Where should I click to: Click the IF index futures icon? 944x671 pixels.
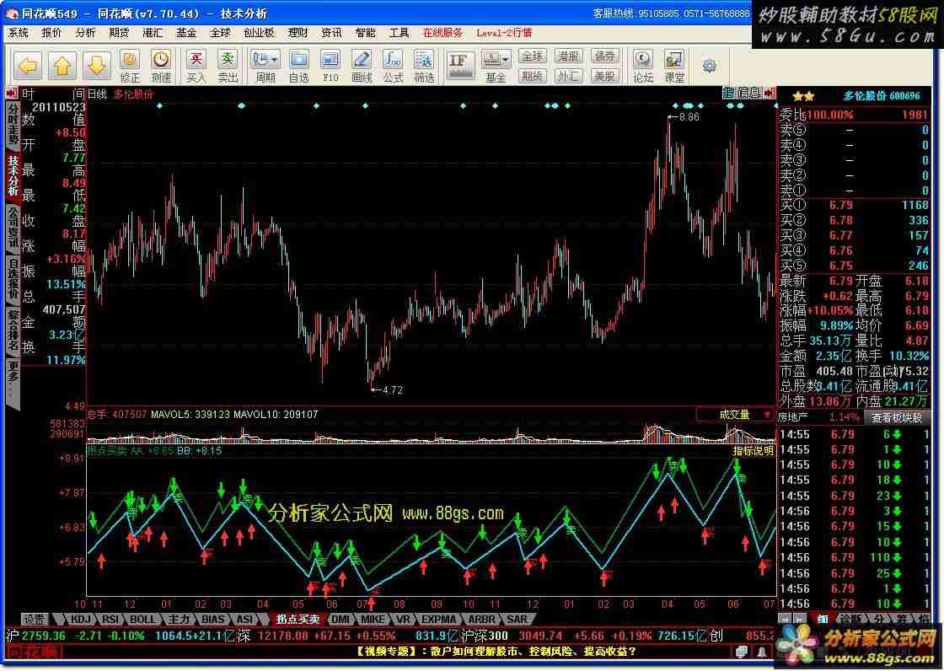pos(459,65)
